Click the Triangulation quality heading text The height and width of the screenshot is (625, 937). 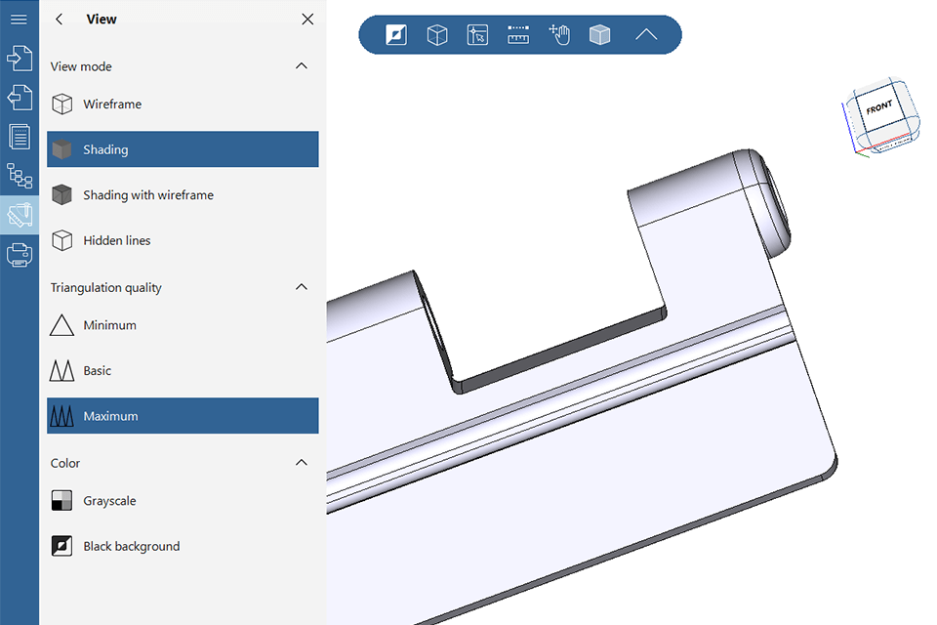point(105,288)
